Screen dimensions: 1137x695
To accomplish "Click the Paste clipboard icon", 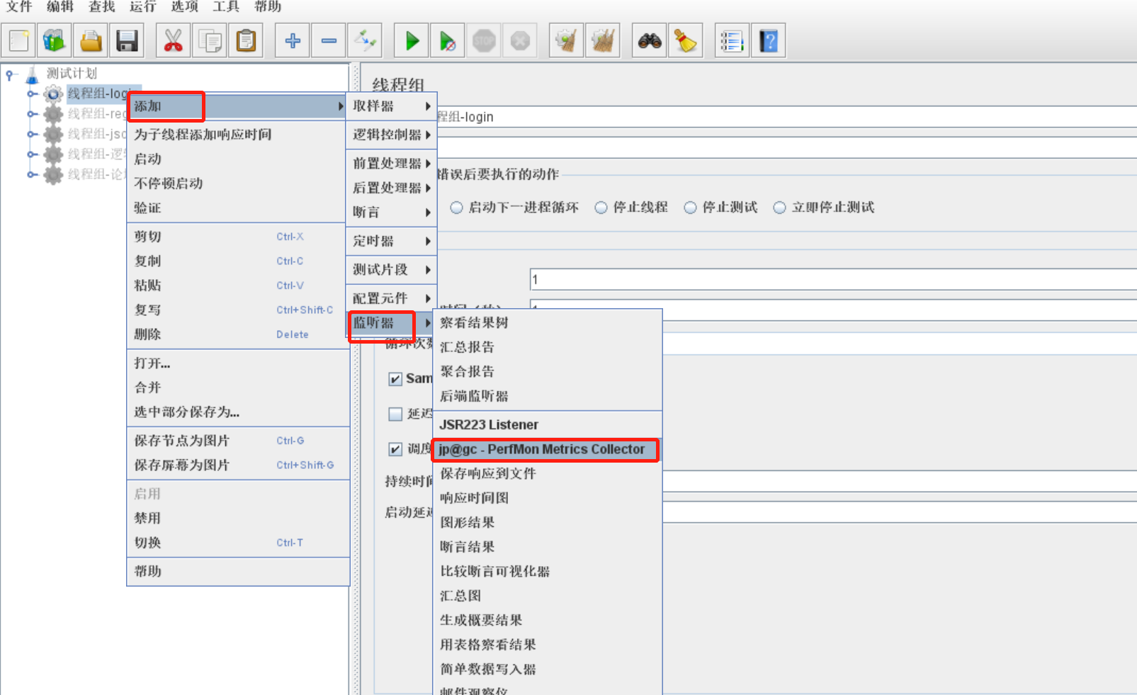I will [x=246, y=40].
